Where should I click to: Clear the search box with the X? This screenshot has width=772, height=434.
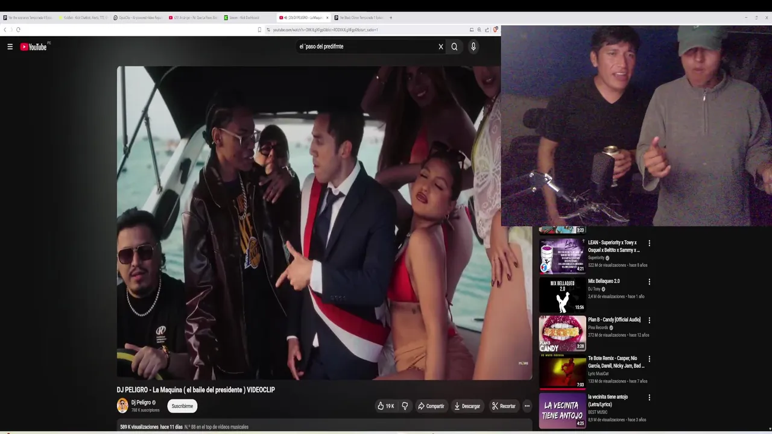tap(441, 46)
